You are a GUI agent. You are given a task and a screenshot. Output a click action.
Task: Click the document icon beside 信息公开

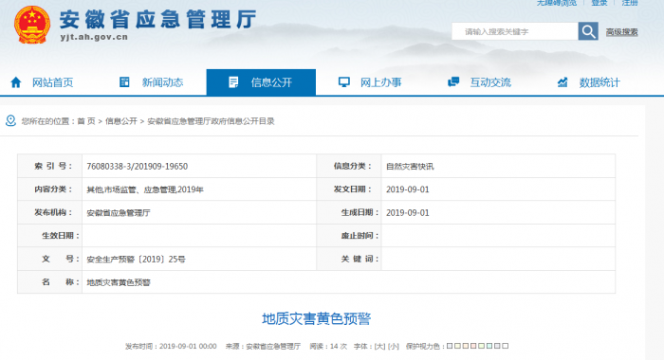(233, 82)
